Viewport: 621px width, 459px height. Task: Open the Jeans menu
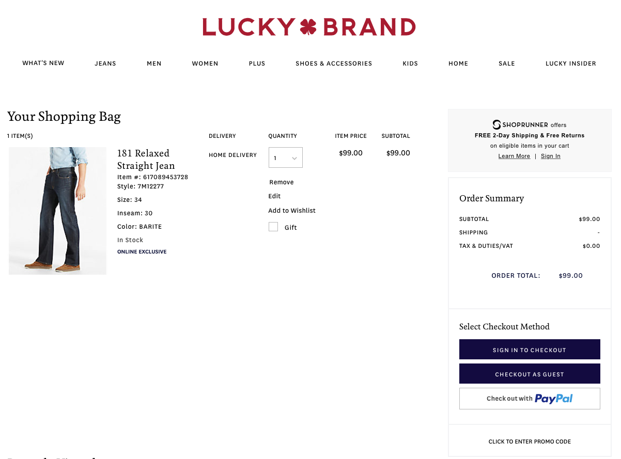pyautogui.click(x=105, y=64)
